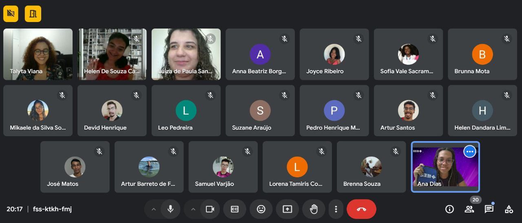Toggle the camera on or off
The image size is (522, 223).
(210, 209)
